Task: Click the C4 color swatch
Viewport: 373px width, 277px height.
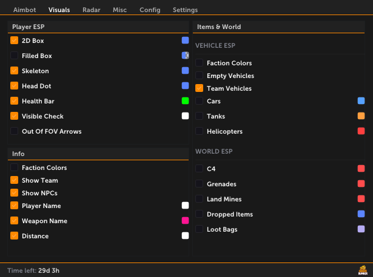Action: tap(361, 169)
